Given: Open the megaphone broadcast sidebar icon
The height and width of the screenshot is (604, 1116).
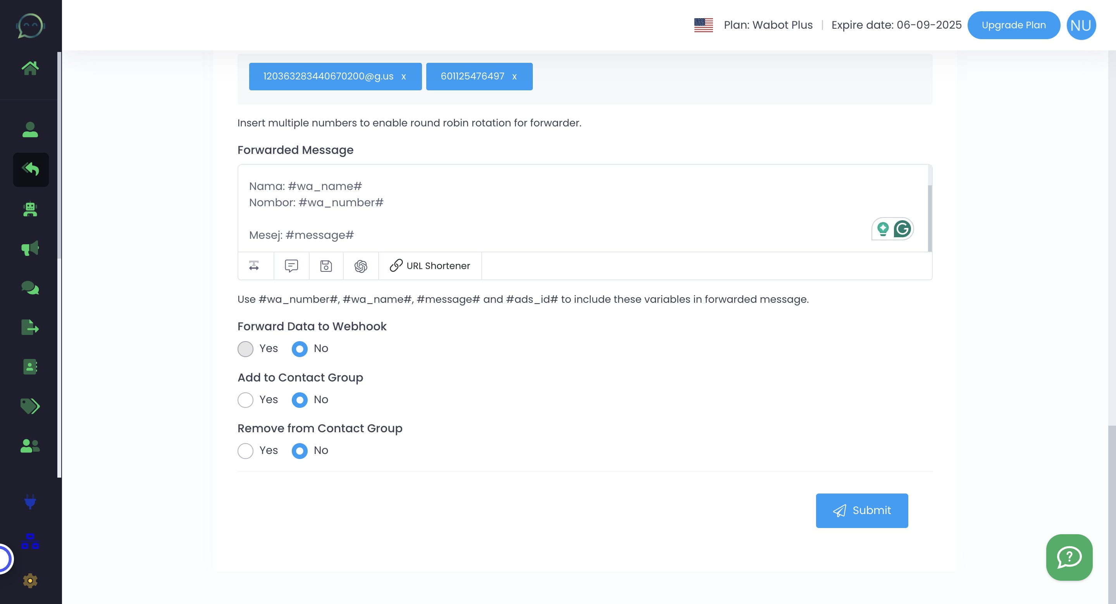Looking at the screenshot, I should click(30, 248).
